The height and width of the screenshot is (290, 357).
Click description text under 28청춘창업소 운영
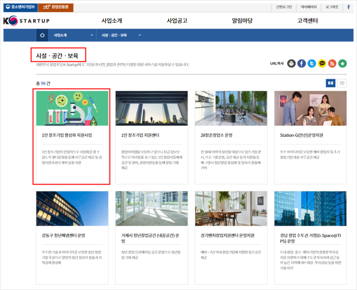coord(231,160)
